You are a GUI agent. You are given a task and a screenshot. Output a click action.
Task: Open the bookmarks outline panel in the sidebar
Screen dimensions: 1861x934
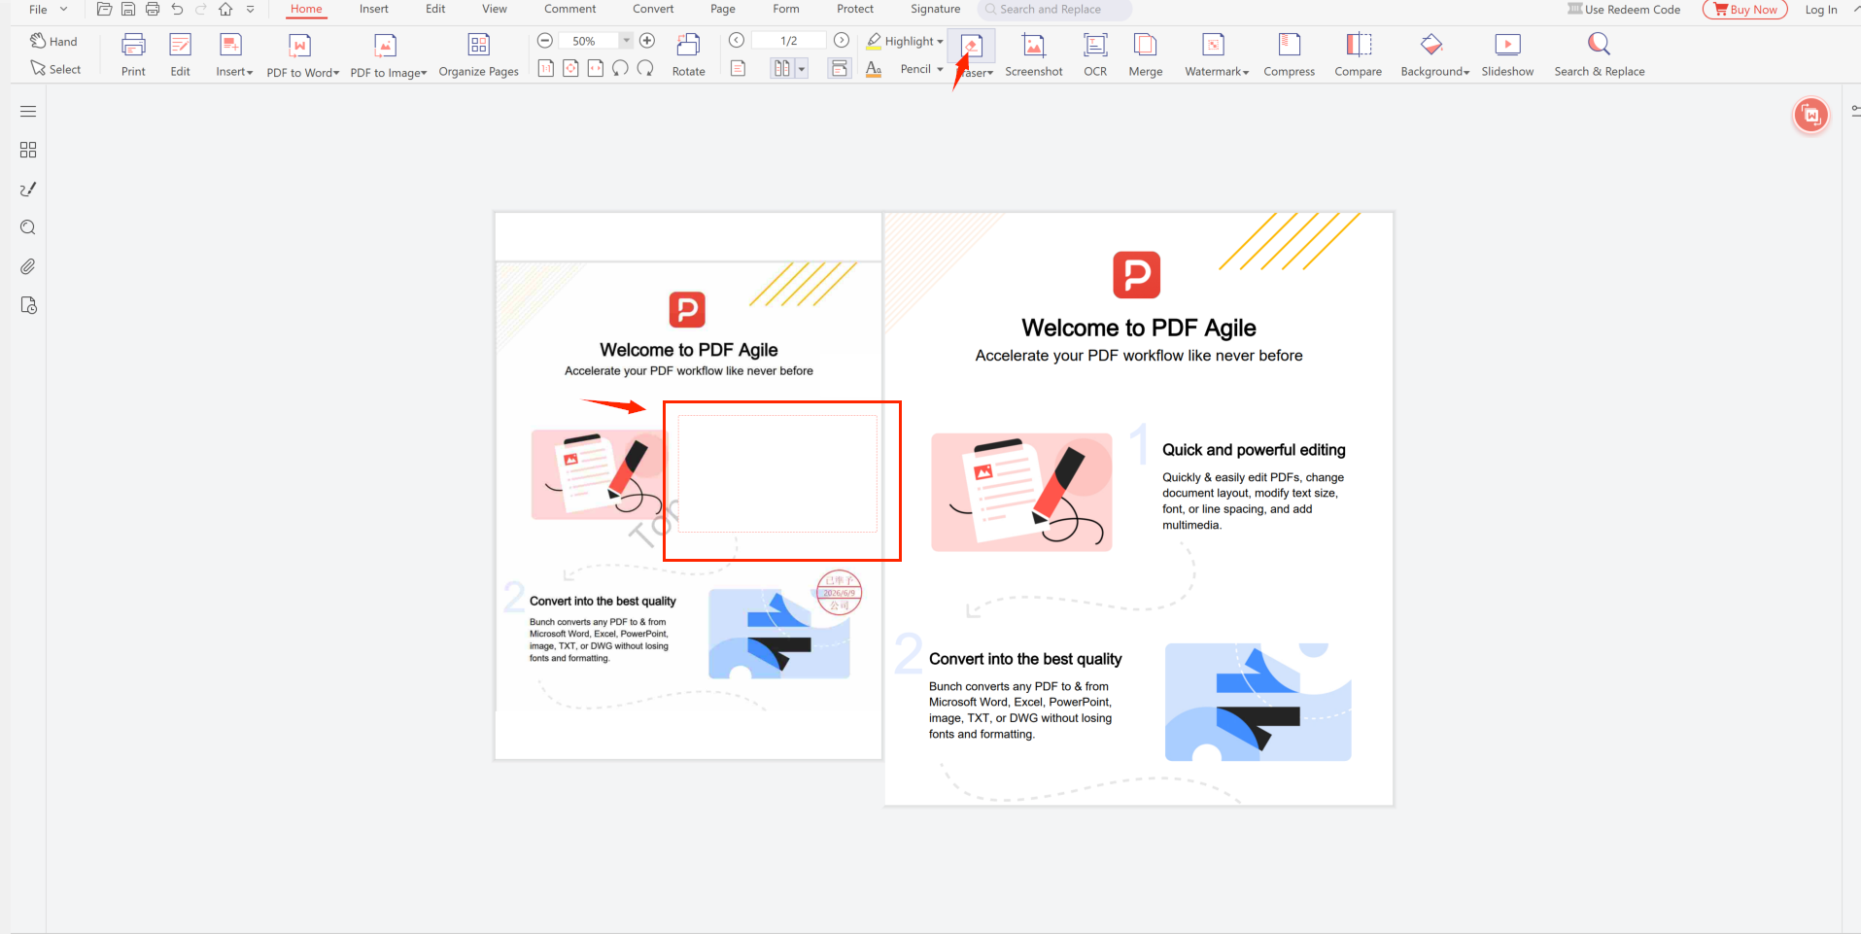28,112
